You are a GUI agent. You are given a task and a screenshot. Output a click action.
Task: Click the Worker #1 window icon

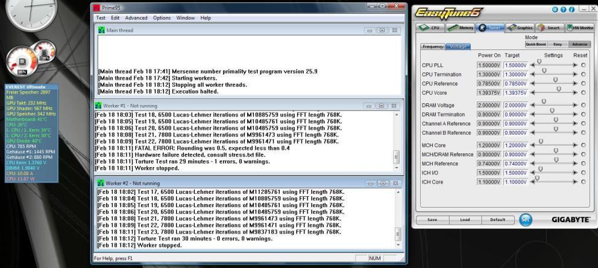click(x=98, y=106)
